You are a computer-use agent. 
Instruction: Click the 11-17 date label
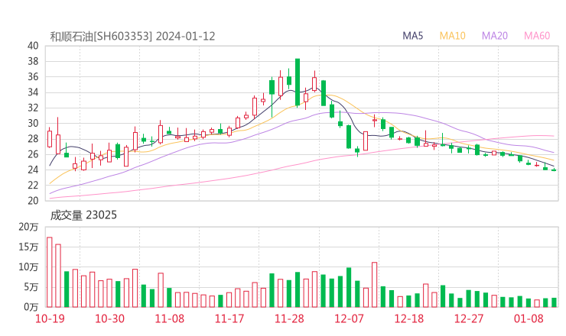coord(229,318)
